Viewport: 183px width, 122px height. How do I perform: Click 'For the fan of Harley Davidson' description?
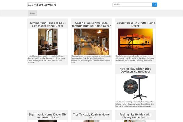(135, 104)
